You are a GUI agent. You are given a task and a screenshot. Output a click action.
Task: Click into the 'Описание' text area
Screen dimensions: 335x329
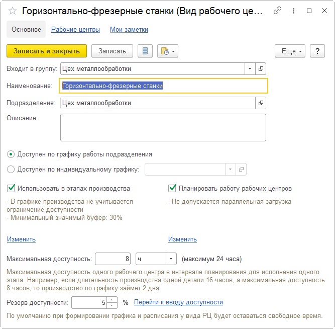click(x=163, y=127)
